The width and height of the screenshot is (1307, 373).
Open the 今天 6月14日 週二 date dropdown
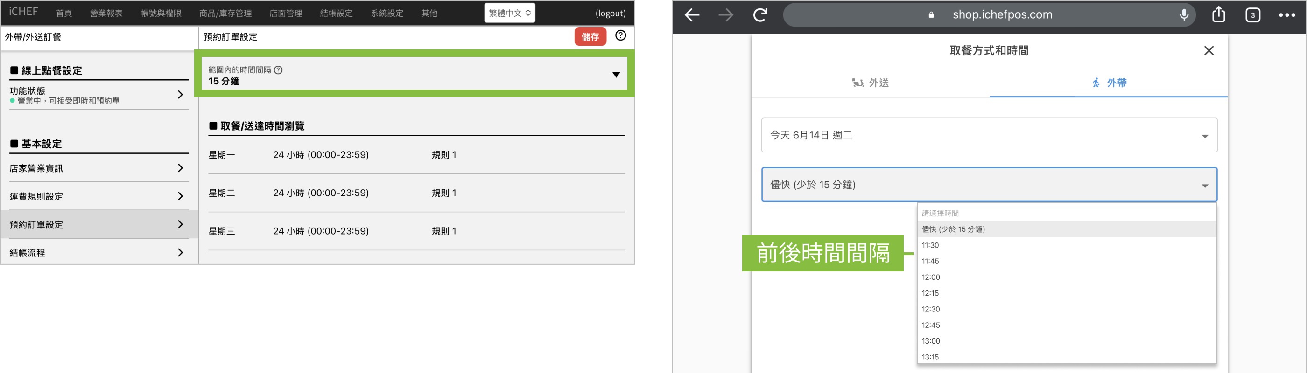pos(988,135)
